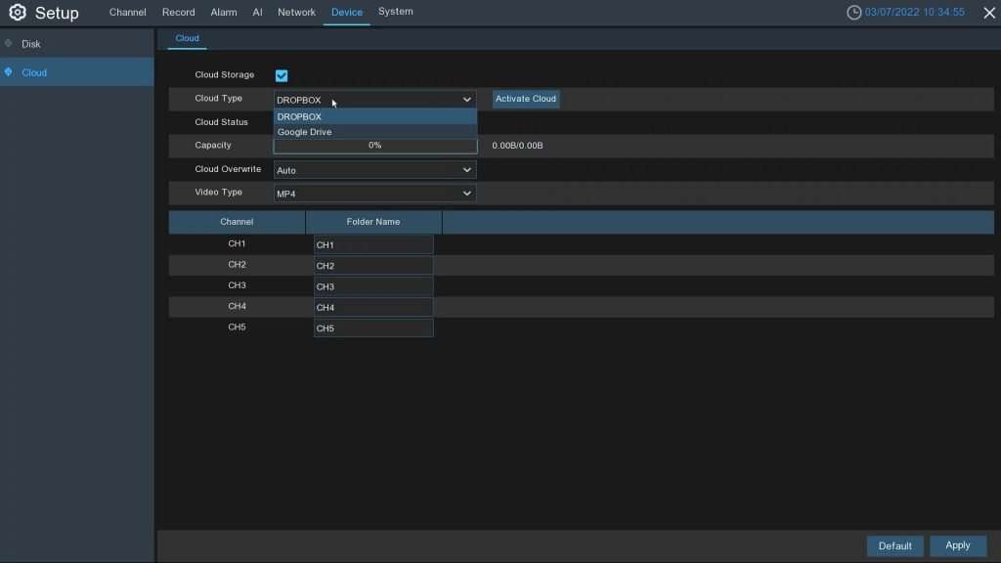Click the clock icon beside the date
The image size is (1001, 563).
[852, 12]
